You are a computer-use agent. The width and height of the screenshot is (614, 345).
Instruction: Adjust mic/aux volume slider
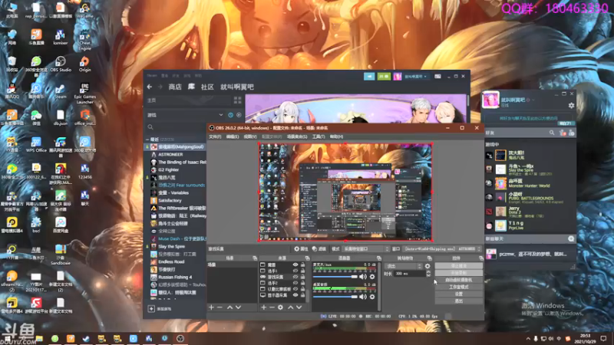335,277
